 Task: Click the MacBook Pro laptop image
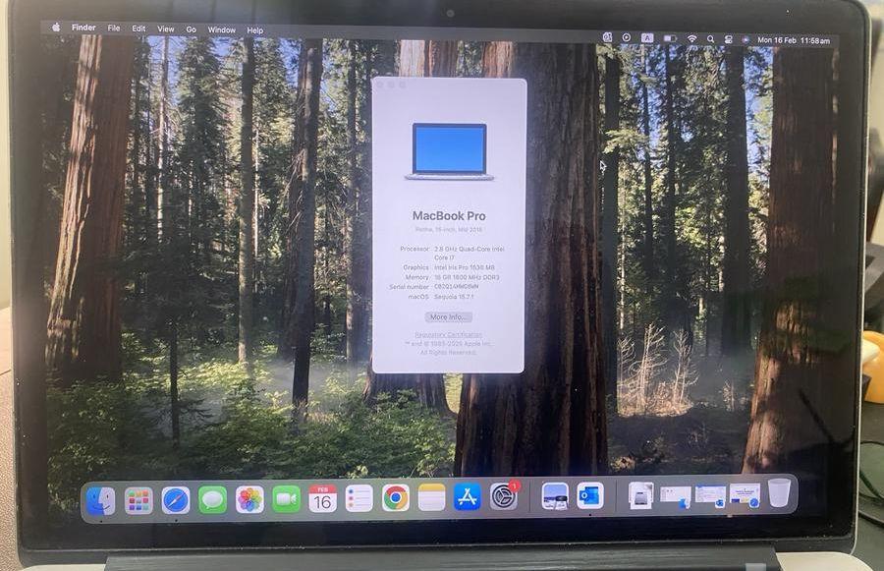point(449,151)
